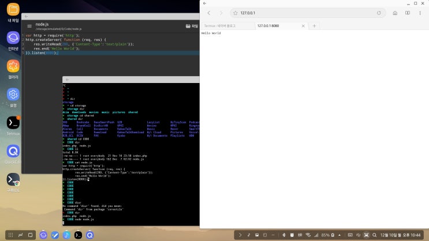Click the listen(8080) line in editor

(42, 52)
